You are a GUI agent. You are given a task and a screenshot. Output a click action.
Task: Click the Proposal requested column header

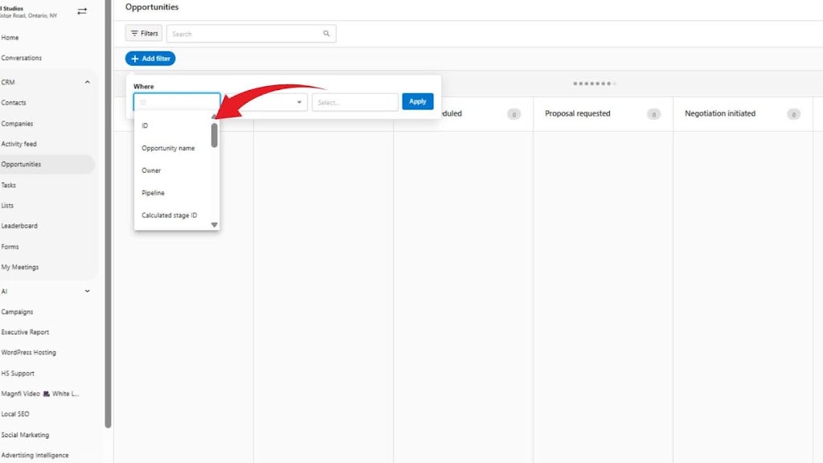click(577, 113)
